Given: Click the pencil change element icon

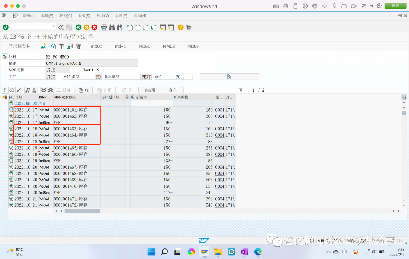Looking at the screenshot, I should point(19,90).
